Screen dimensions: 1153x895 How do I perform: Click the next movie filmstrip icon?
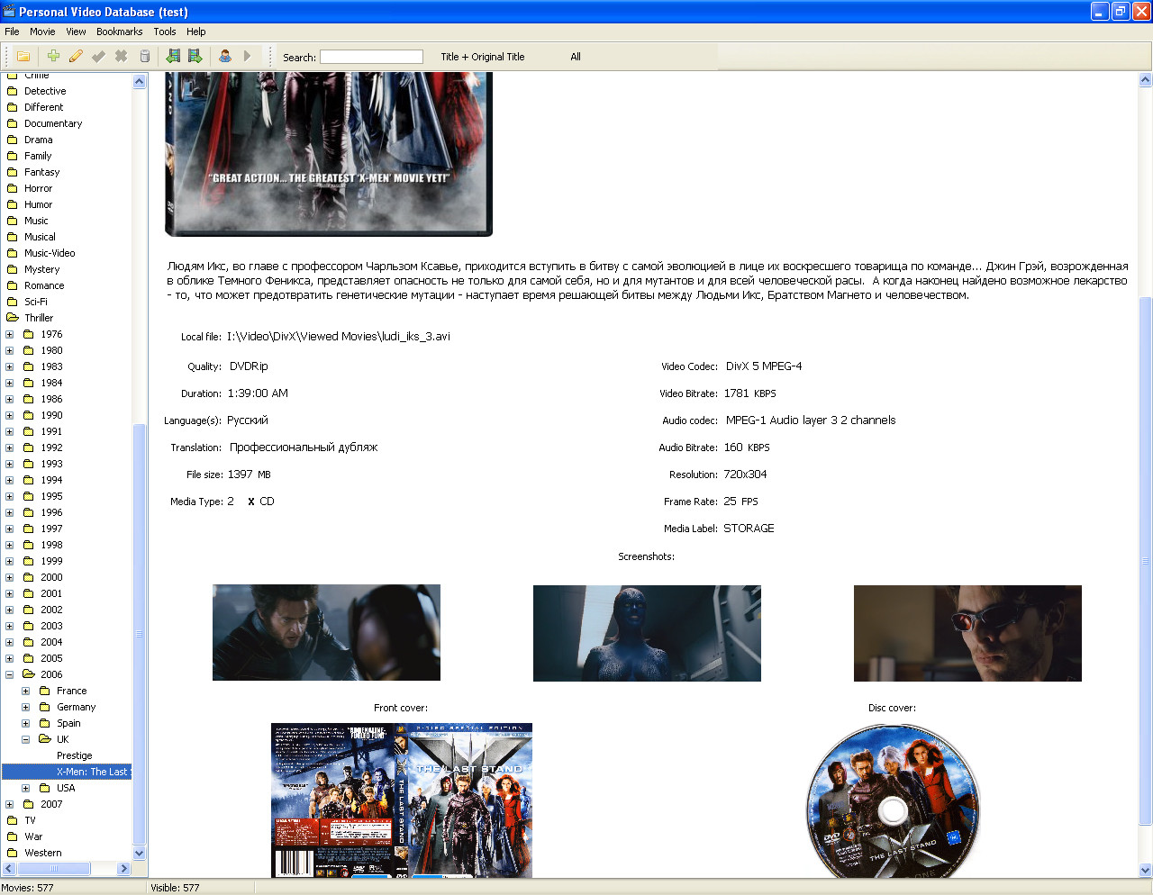[195, 56]
